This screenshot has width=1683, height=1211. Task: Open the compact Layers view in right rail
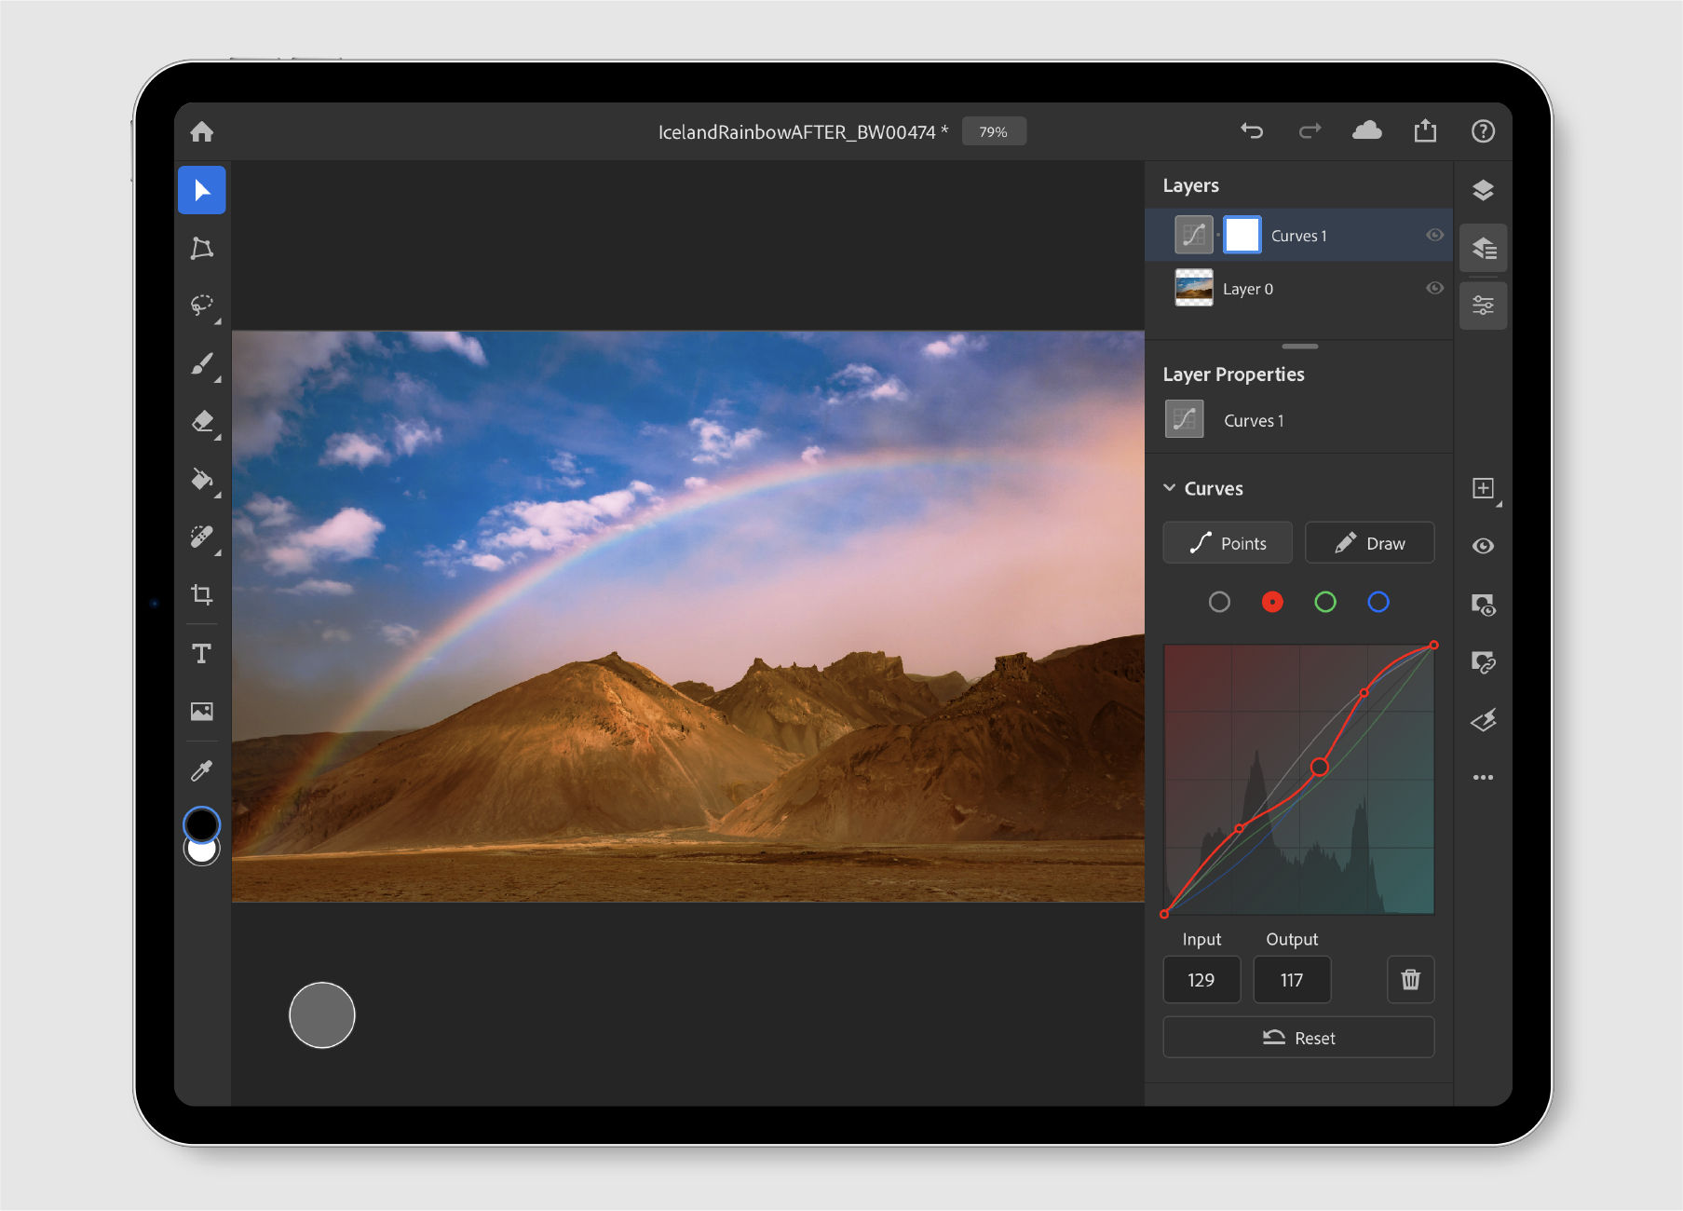(1483, 248)
